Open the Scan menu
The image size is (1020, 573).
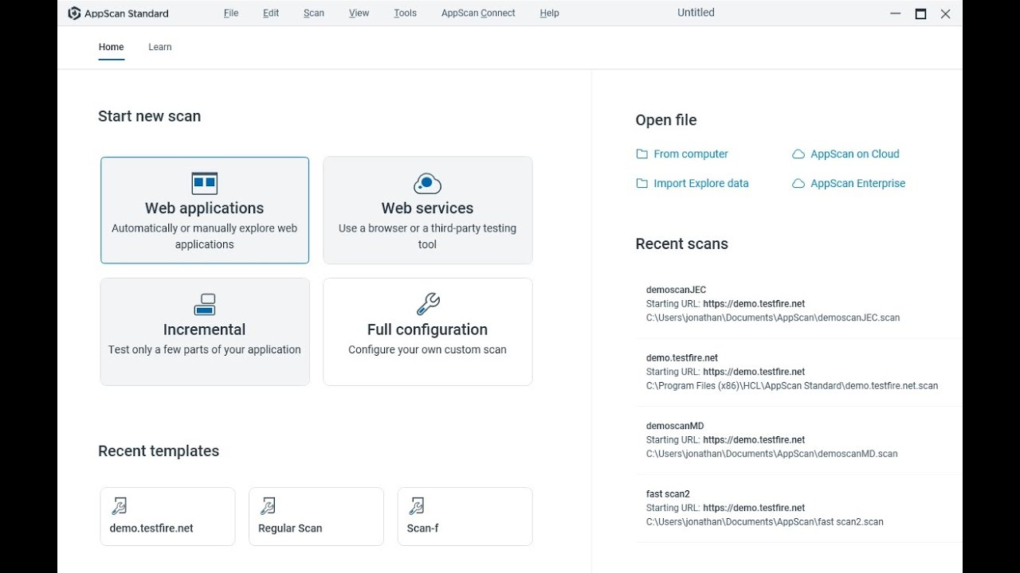(x=314, y=13)
